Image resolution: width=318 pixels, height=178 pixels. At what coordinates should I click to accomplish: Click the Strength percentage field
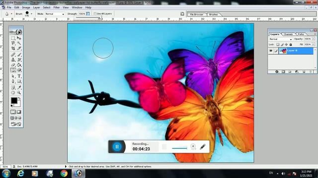click(x=82, y=14)
